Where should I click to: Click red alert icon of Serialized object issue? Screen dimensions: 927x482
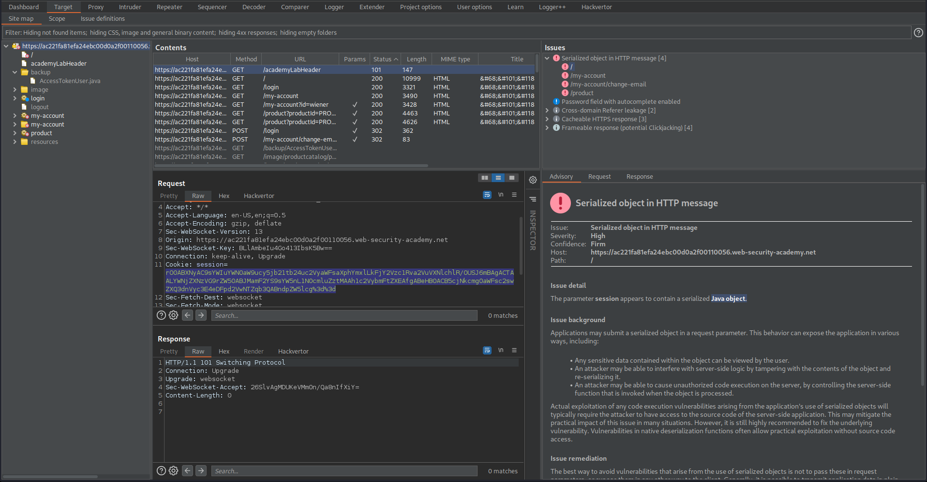click(556, 58)
